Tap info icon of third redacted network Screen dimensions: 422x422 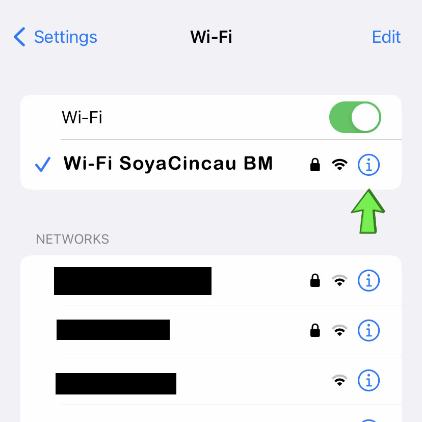(368, 380)
